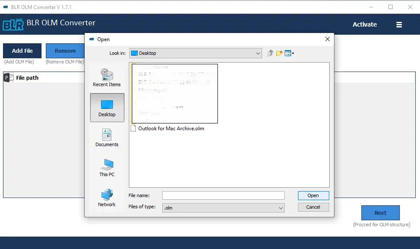
Task: Expand the View Menu arrow next to icons
Action: click(x=292, y=53)
